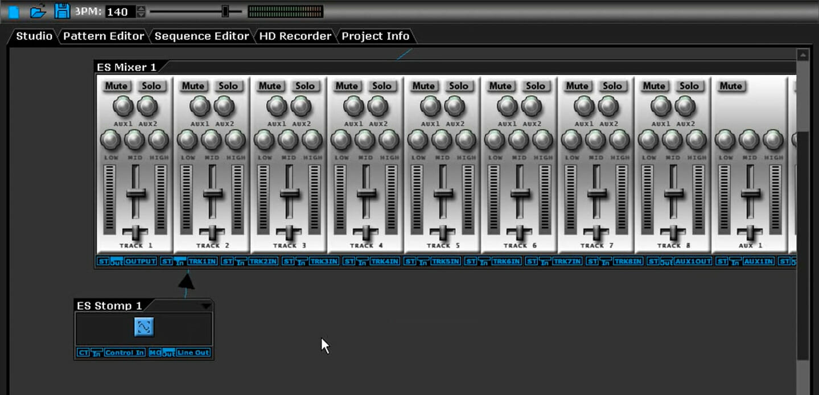Increase BPM with the up stepper arrow
Image resolution: width=819 pixels, height=395 pixels.
tap(141, 8)
